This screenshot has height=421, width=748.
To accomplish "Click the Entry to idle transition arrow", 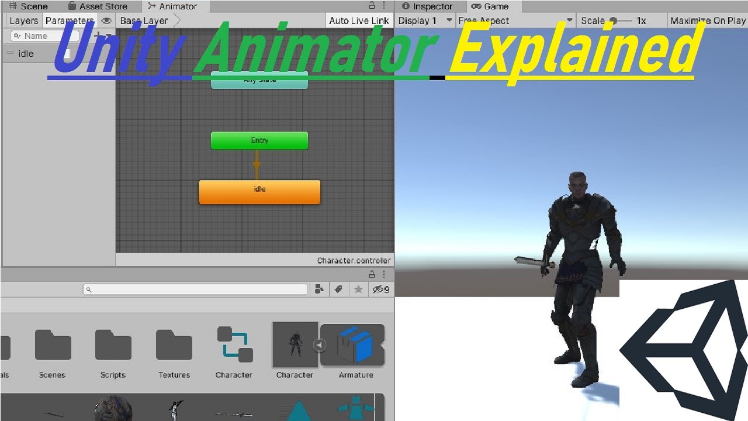I will (x=256, y=165).
